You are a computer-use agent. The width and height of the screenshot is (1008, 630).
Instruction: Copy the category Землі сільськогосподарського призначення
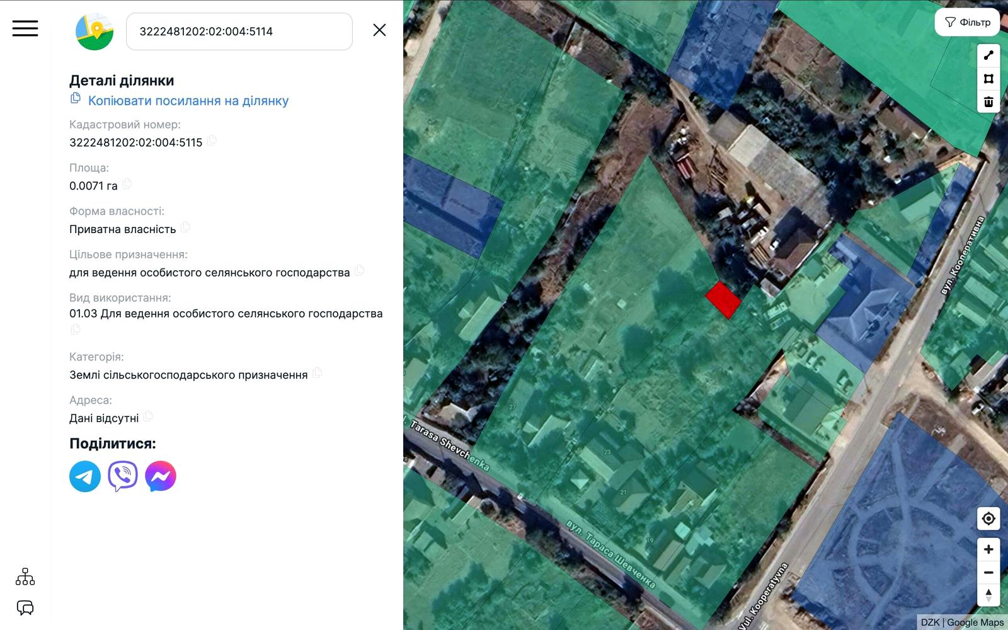[x=318, y=373]
